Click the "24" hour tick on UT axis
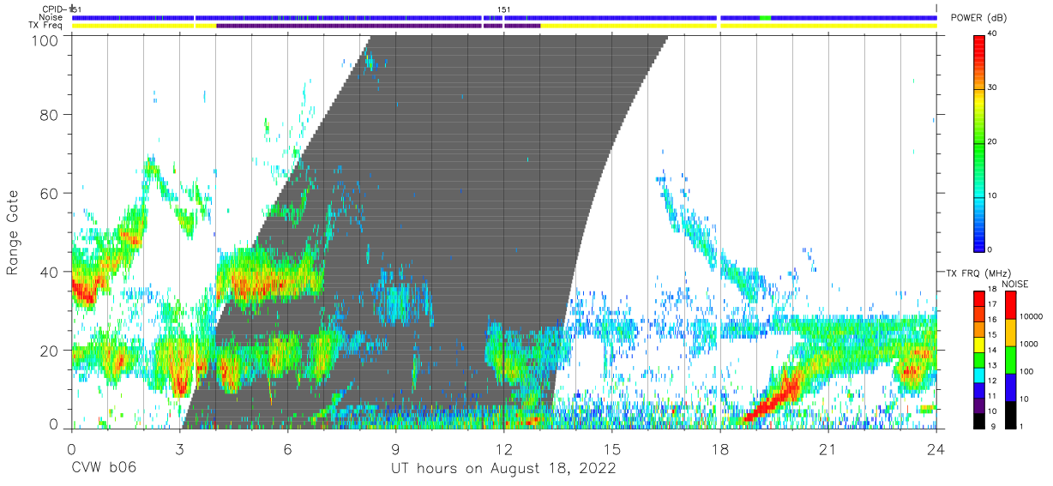1053x486 pixels. pos(936,449)
